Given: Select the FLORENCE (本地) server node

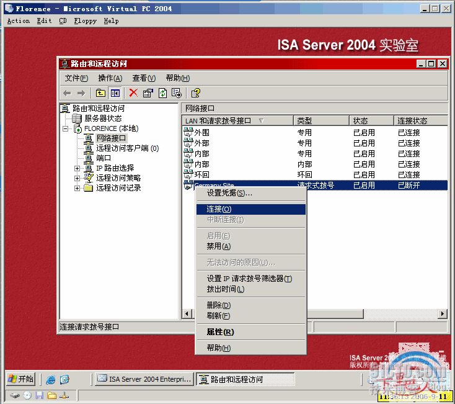Looking at the screenshot, I should point(111,128).
